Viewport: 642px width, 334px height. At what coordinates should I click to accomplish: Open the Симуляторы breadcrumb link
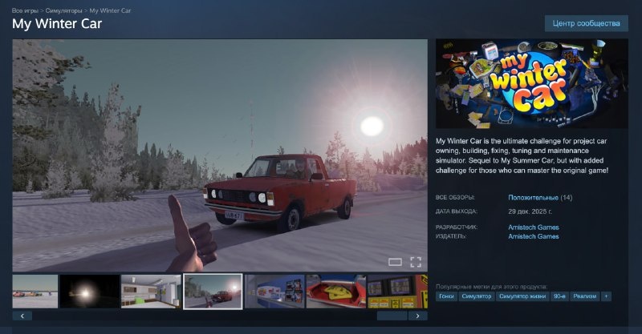click(x=63, y=10)
